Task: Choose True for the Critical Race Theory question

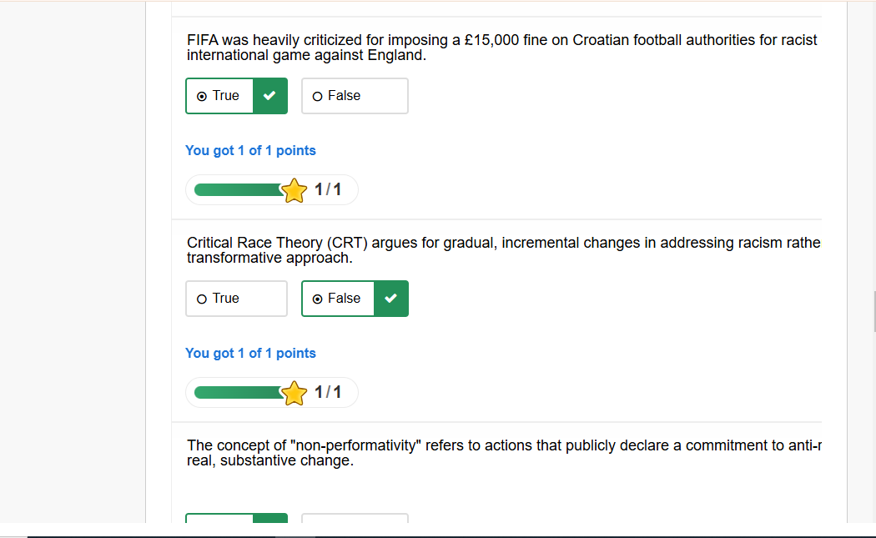Action: 235,299
